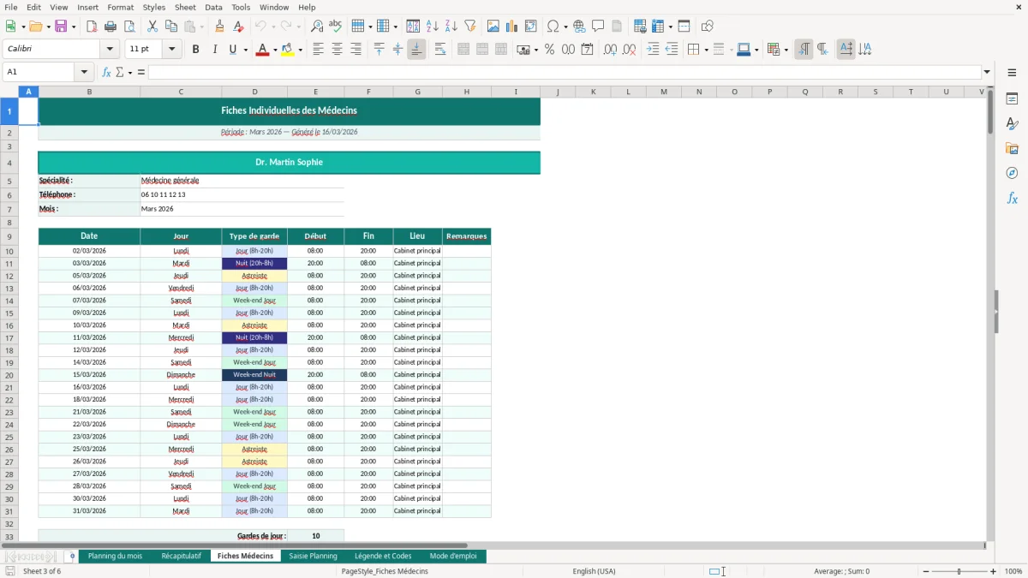Click the Cut scissors icon
Viewport: 1028px width, 578px height.
152,27
